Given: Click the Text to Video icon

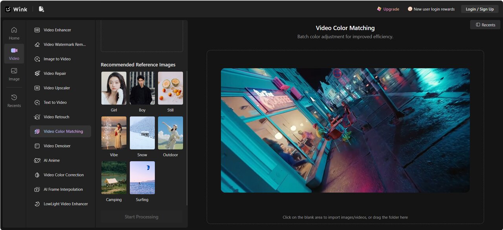Looking at the screenshot, I should tap(37, 103).
